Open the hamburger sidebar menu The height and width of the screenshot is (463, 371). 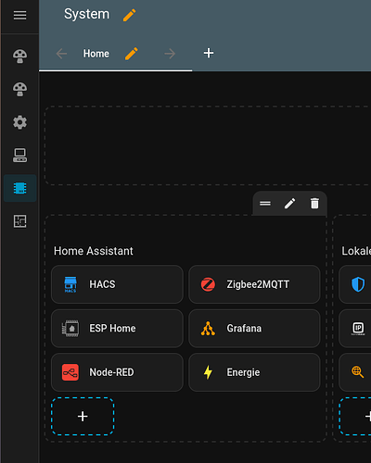coord(19,15)
